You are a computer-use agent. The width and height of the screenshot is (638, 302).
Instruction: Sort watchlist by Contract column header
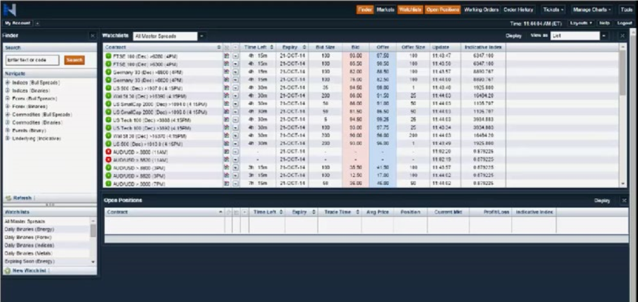163,47
